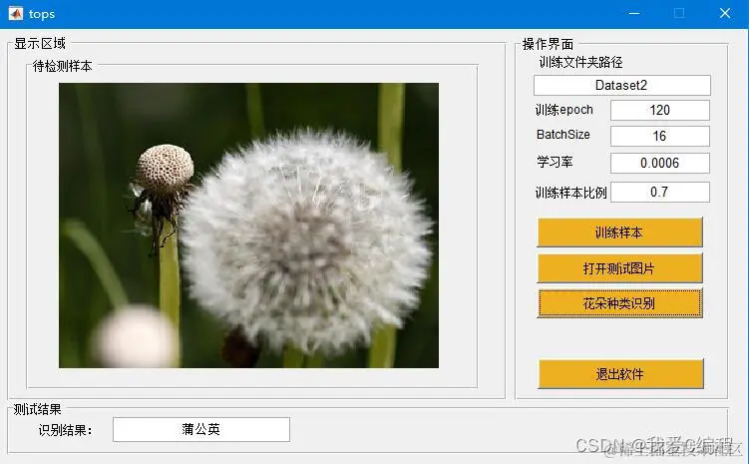The image size is (749, 464).
Task: Minimize the tops window
Action: pos(634,13)
